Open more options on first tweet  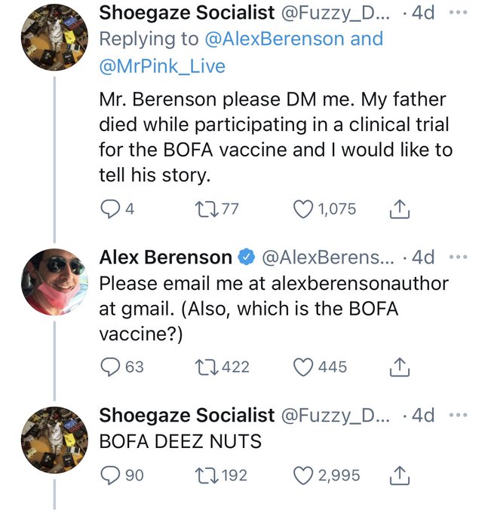[x=459, y=13]
